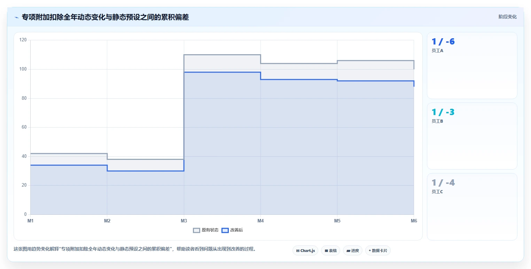This screenshot has width=531, height=269.
Task: Click the description text below the chart
Action: click(x=135, y=249)
